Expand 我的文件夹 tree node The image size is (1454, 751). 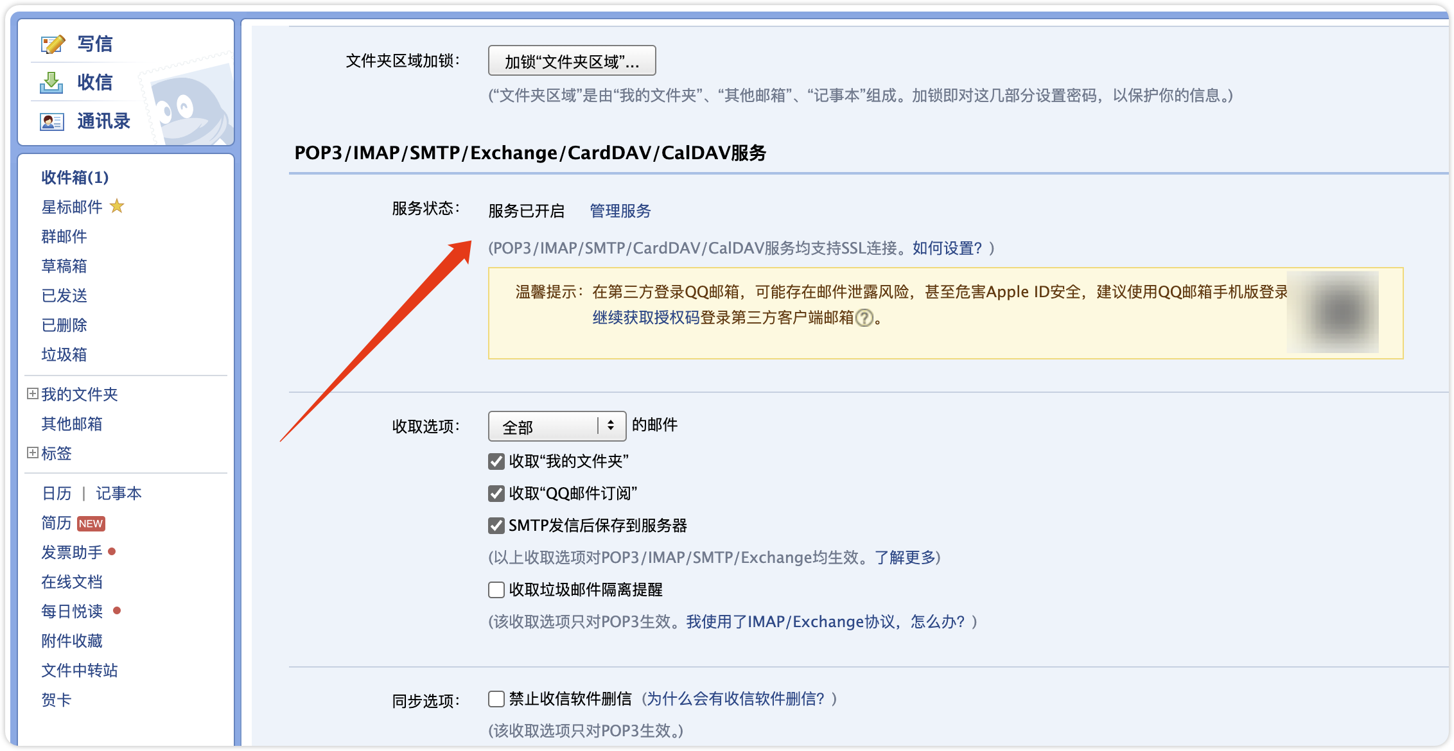pyautogui.click(x=32, y=394)
